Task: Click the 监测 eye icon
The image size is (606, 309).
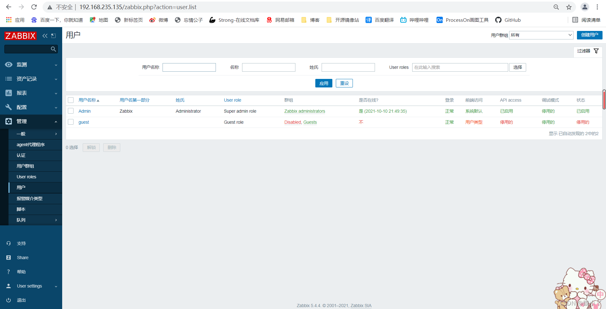Action: (9, 64)
